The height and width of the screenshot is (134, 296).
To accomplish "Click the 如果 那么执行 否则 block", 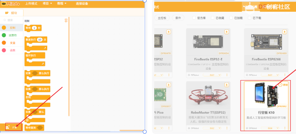I will [x=38, y=96].
